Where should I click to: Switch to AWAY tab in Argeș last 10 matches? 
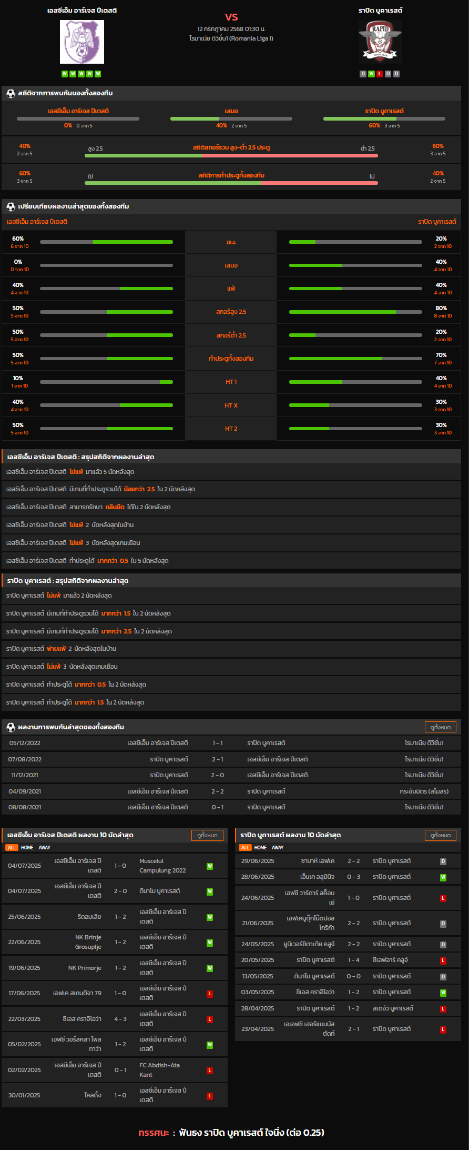pos(44,848)
